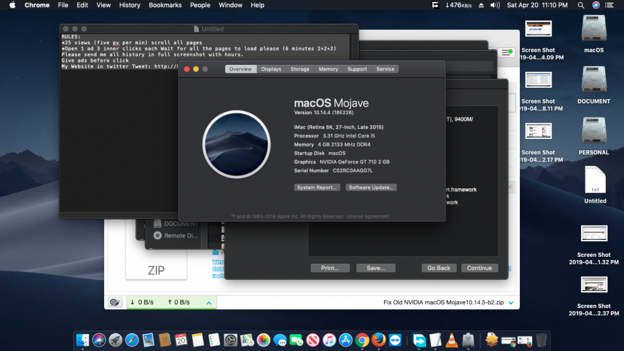Open the Trash in dock
The height and width of the screenshot is (351, 624).
pos(541,340)
